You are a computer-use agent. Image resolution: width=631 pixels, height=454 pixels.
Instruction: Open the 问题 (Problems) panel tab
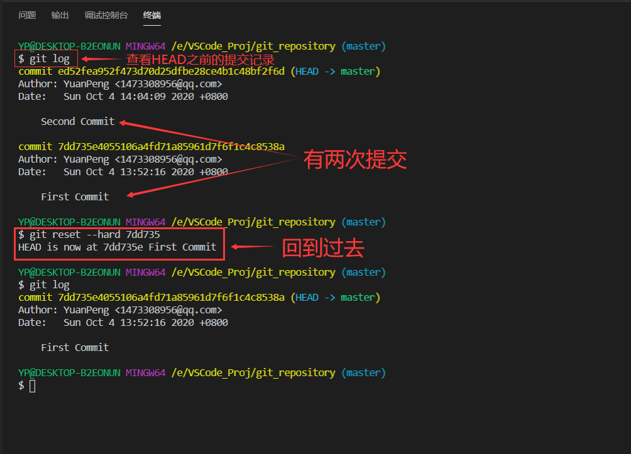[27, 15]
